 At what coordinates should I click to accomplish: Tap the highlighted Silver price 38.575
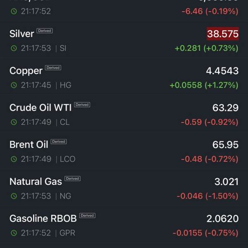223,34
